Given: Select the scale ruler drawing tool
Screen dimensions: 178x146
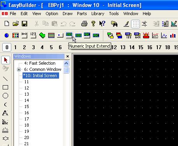Looking at the screenshot, I should click(x=5, y=130).
